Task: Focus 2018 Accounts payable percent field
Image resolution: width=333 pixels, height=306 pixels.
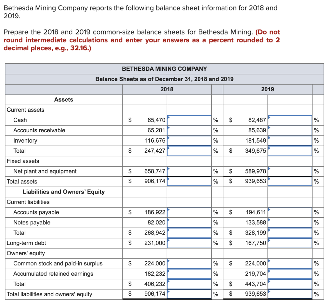Action: [189, 212]
